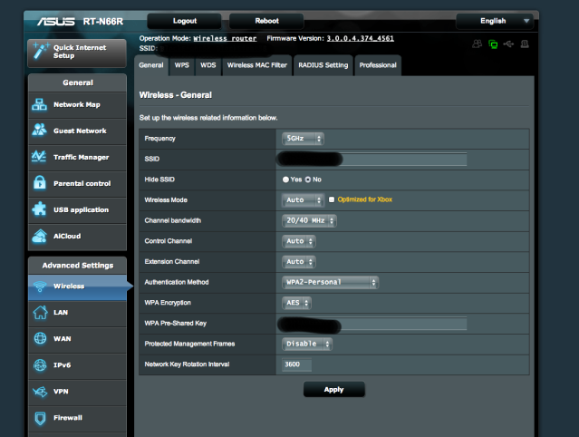Click the 'Advanced Settings' section header
579x437 pixels.
[x=78, y=266]
